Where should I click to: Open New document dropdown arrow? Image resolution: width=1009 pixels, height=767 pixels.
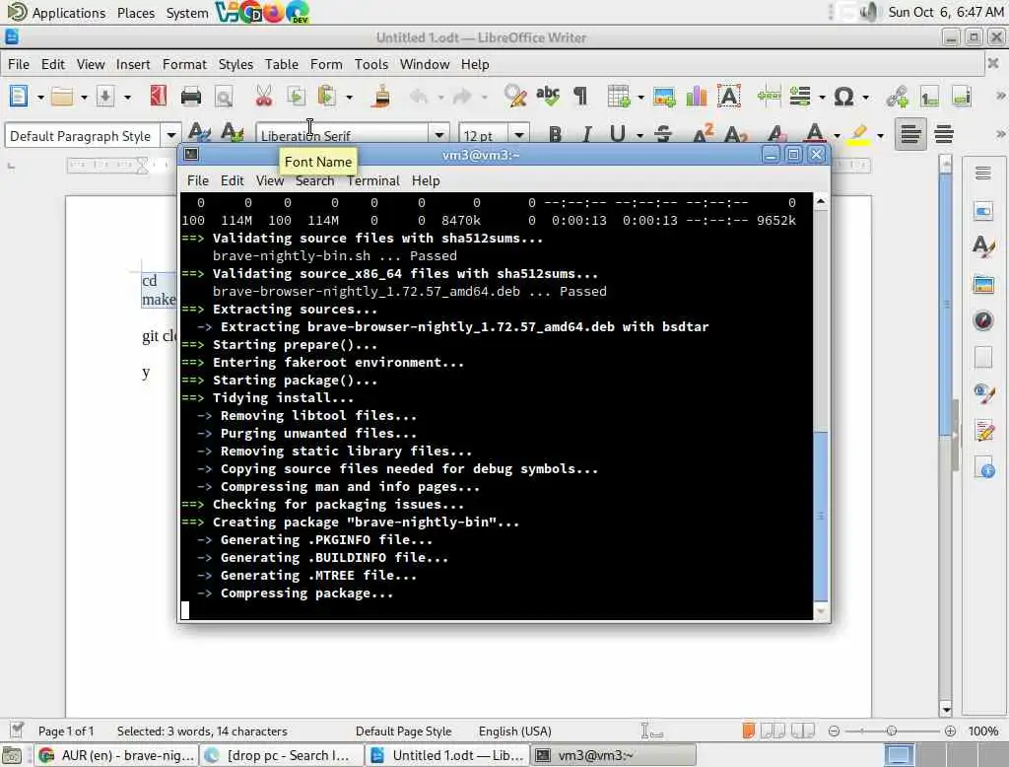39,98
